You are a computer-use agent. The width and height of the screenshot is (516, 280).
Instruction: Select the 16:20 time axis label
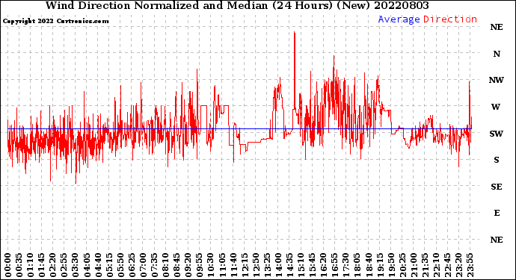click(323, 265)
